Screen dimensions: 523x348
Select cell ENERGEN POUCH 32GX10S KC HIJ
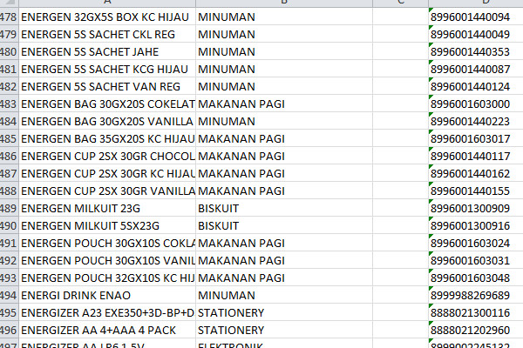tap(107, 278)
